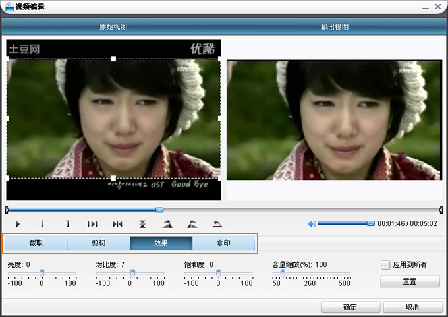
Task: Play the video preview
Action: click(17, 224)
